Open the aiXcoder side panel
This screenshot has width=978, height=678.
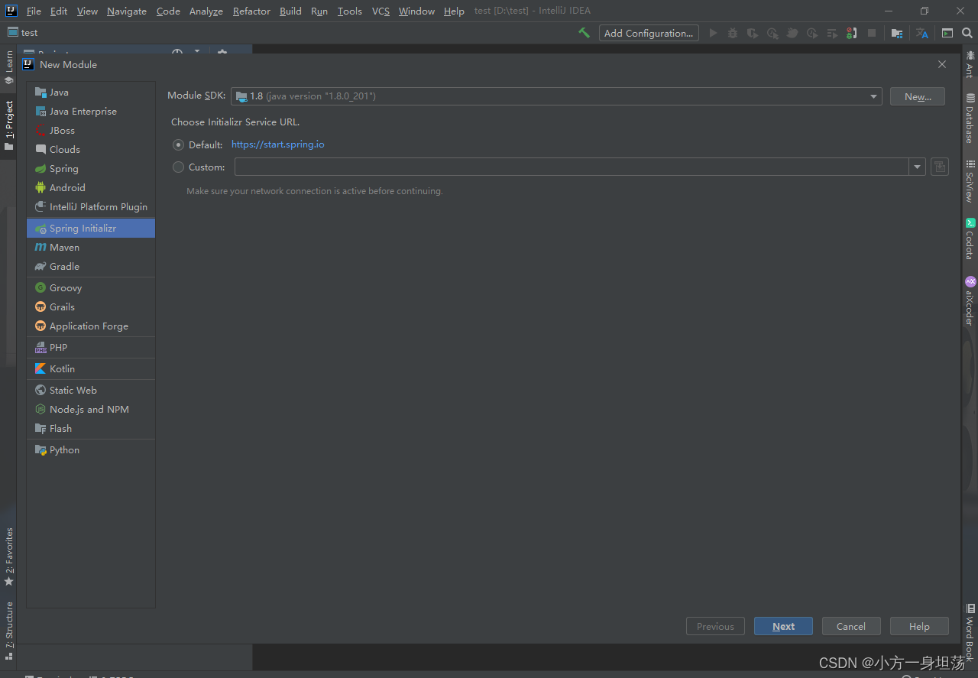970,301
